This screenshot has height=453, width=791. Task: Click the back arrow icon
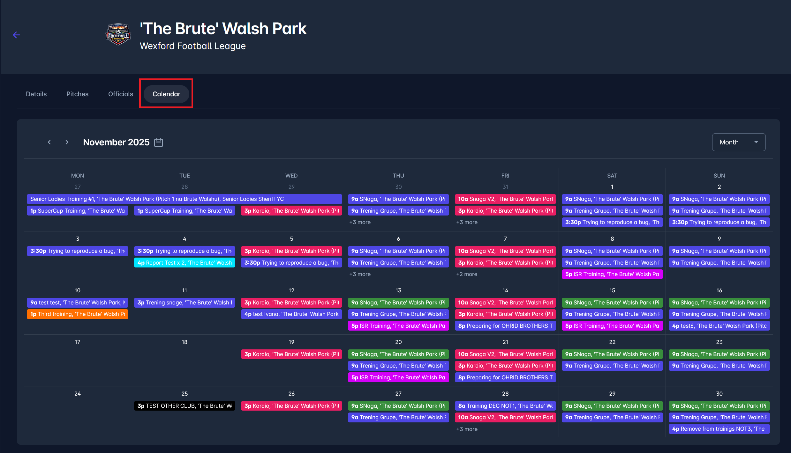[x=16, y=35]
